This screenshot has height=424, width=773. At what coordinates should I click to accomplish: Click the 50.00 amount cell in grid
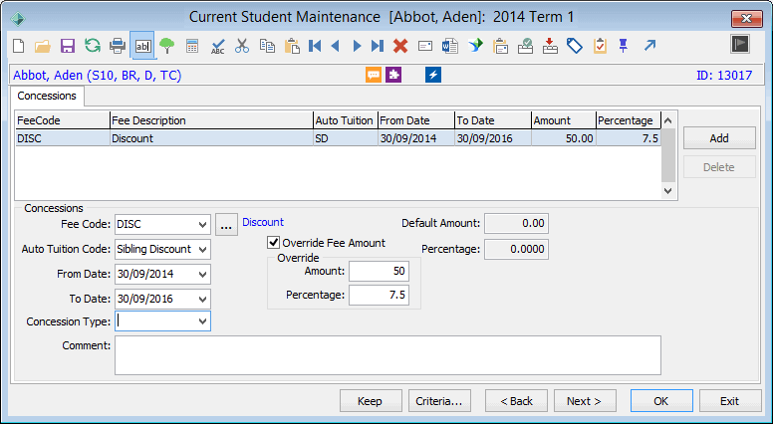564,138
